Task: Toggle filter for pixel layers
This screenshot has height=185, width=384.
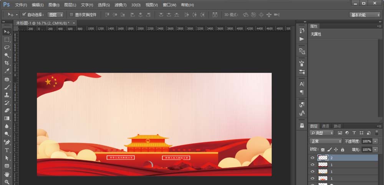Action: pos(340,133)
